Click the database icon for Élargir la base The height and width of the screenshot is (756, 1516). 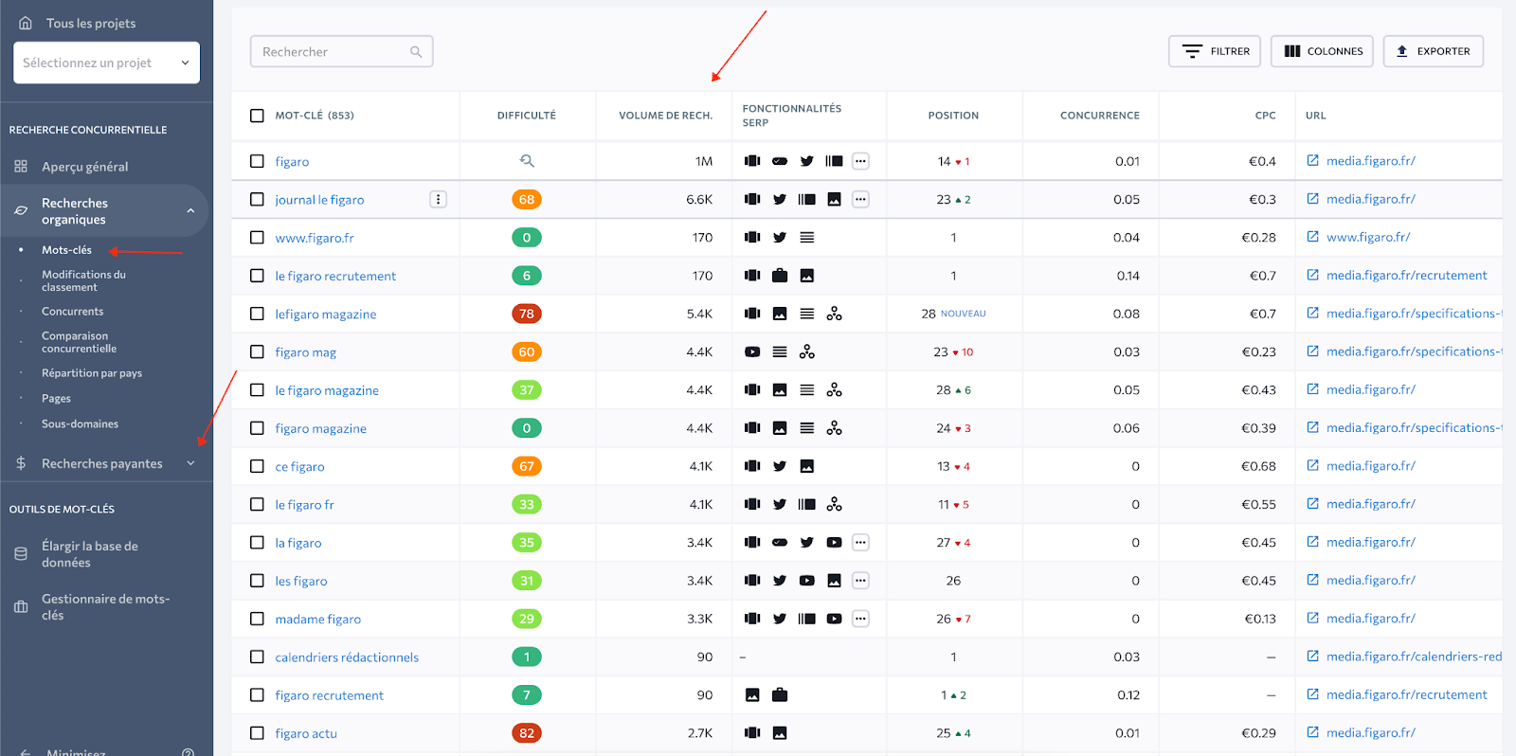click(x=21, y=554)
